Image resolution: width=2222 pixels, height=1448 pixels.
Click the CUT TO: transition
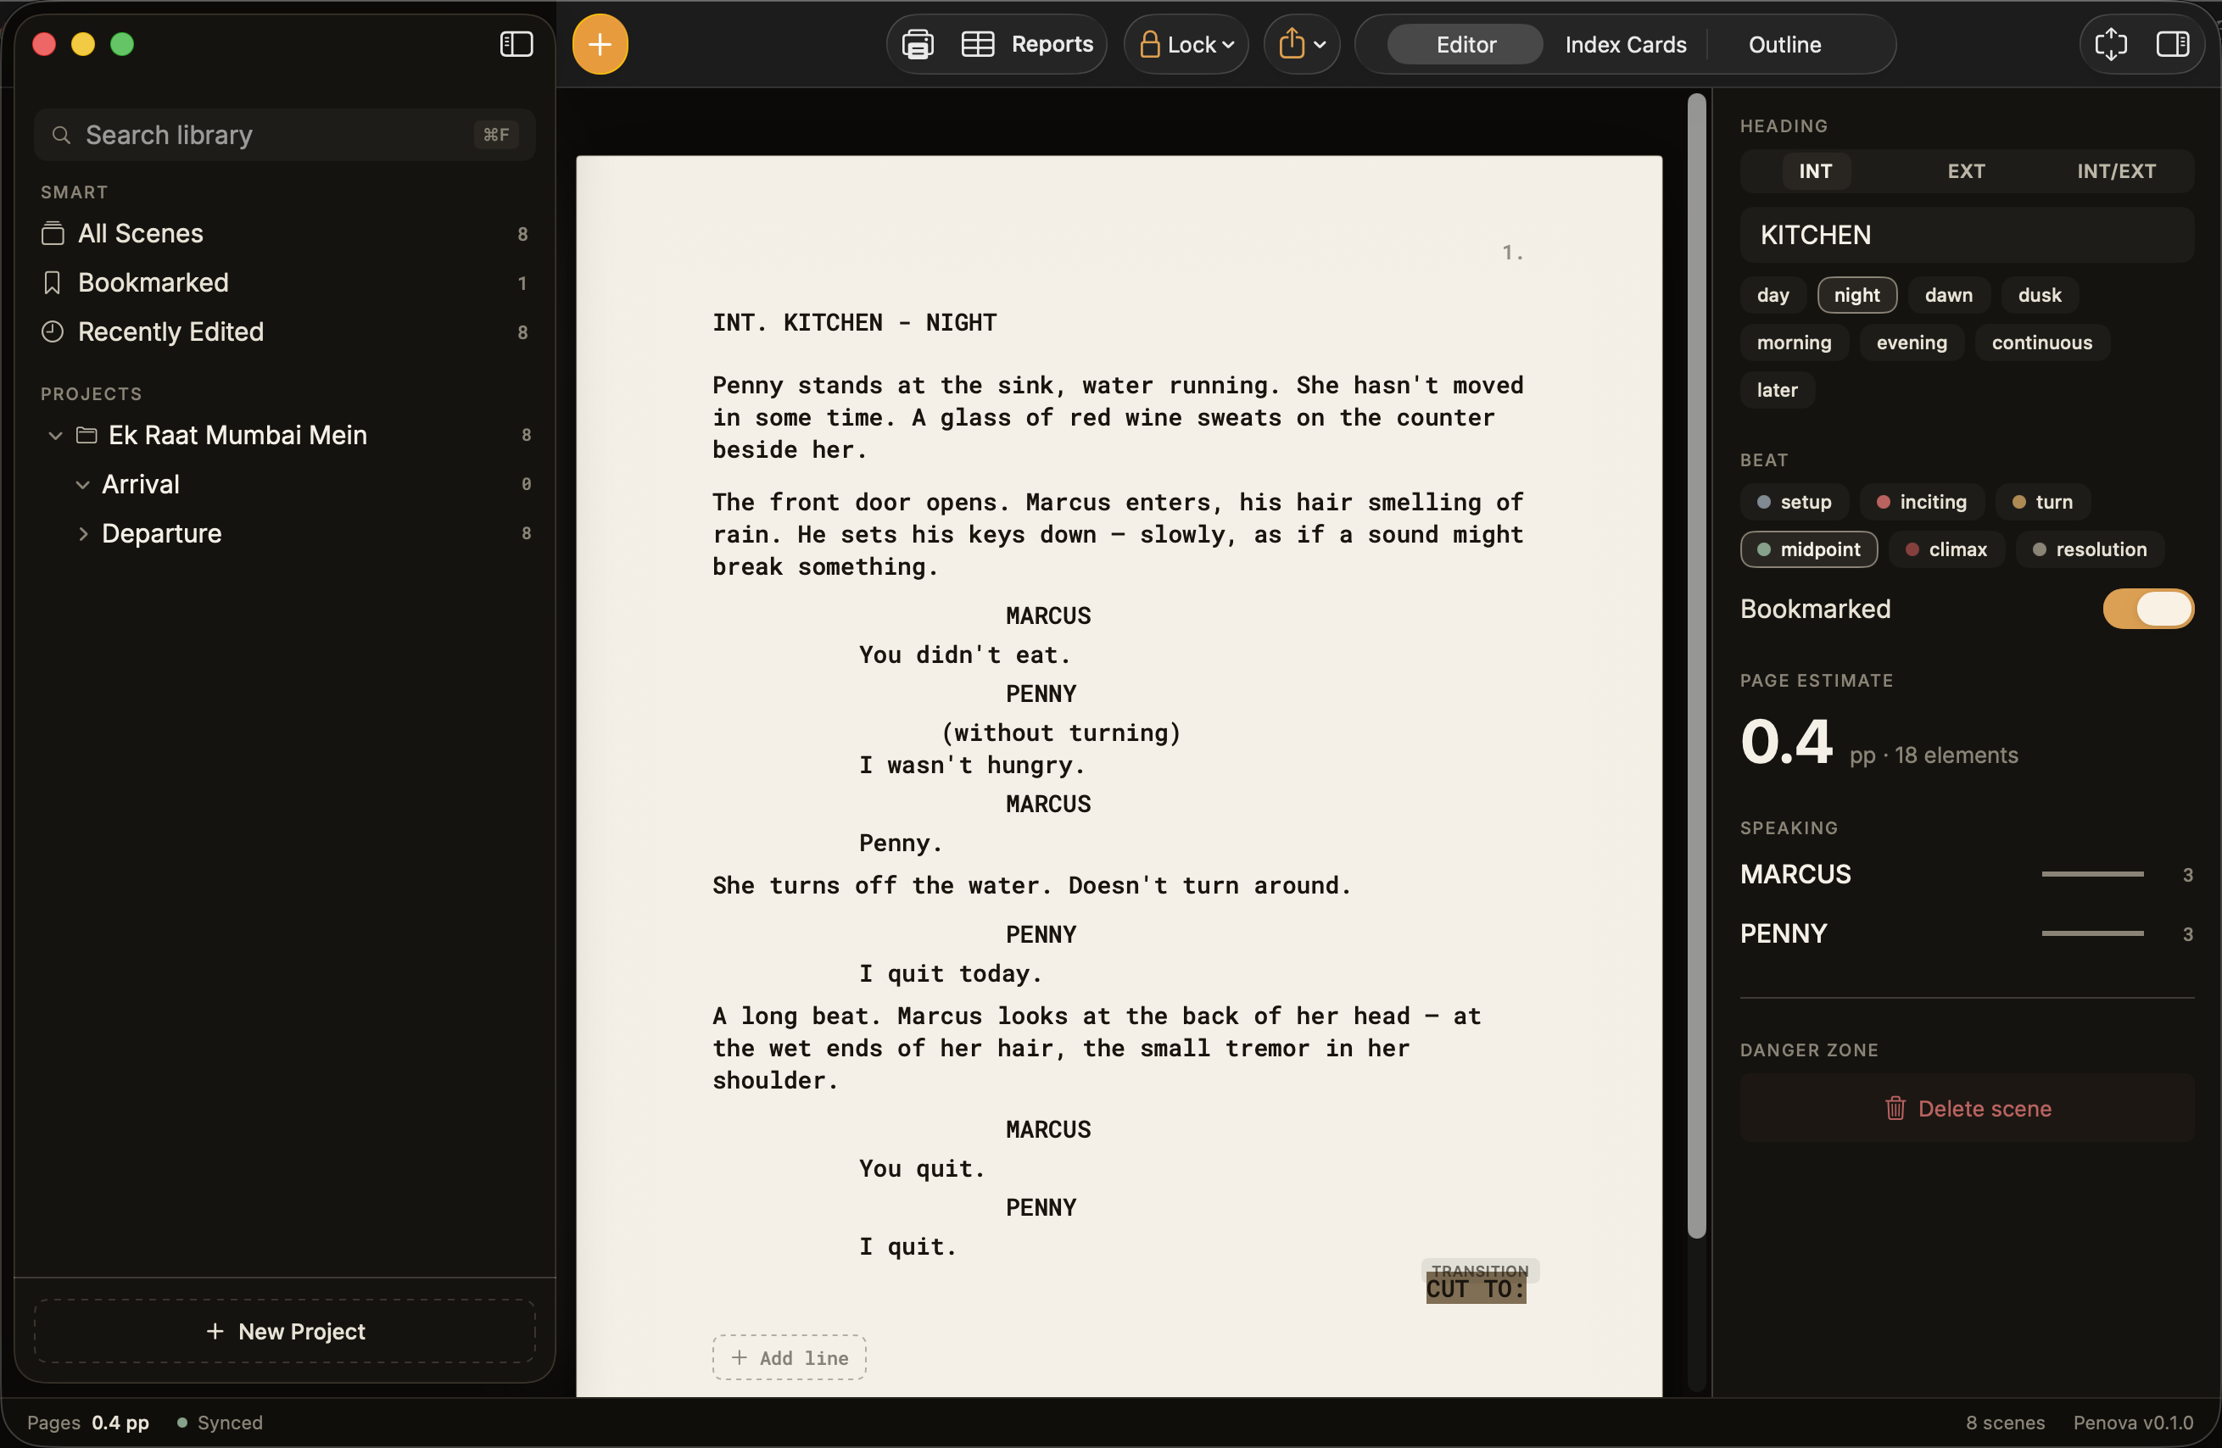(1475, 1289)
